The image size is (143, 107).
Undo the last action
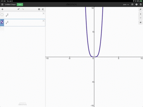[19, 9]
